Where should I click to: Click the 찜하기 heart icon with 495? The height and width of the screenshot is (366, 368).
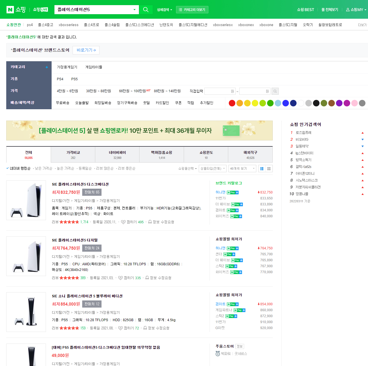click(123, 222)
